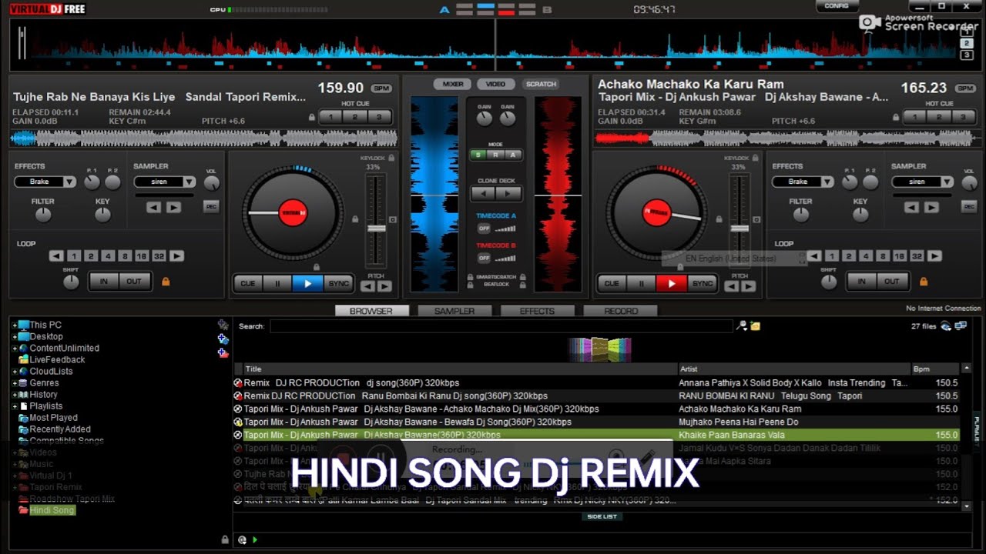This screenshot has width=986, height=554.
Task: Toggle left deck orange loop lock
Action: [165, 282]
